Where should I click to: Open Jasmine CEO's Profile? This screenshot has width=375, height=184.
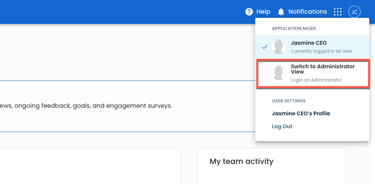[x=301, y=113]
